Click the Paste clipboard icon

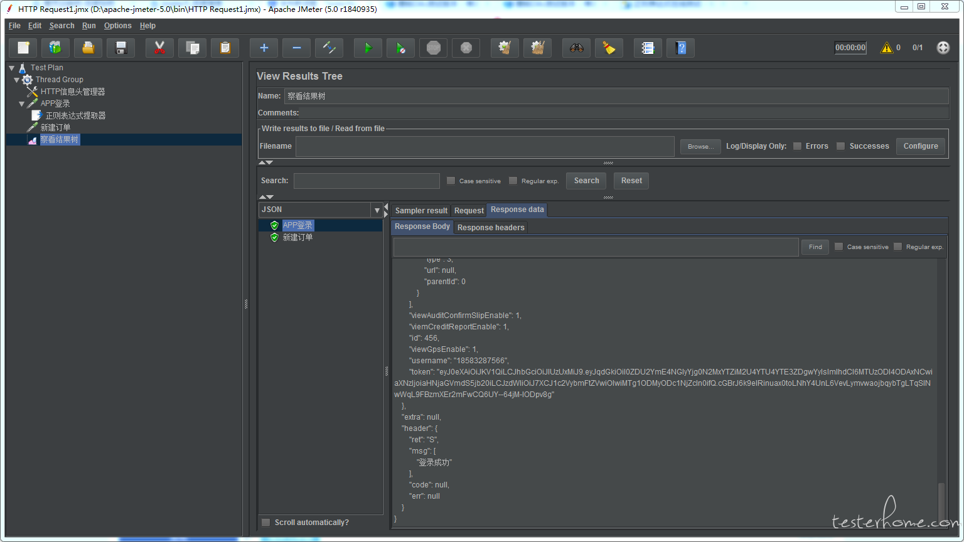225,48
